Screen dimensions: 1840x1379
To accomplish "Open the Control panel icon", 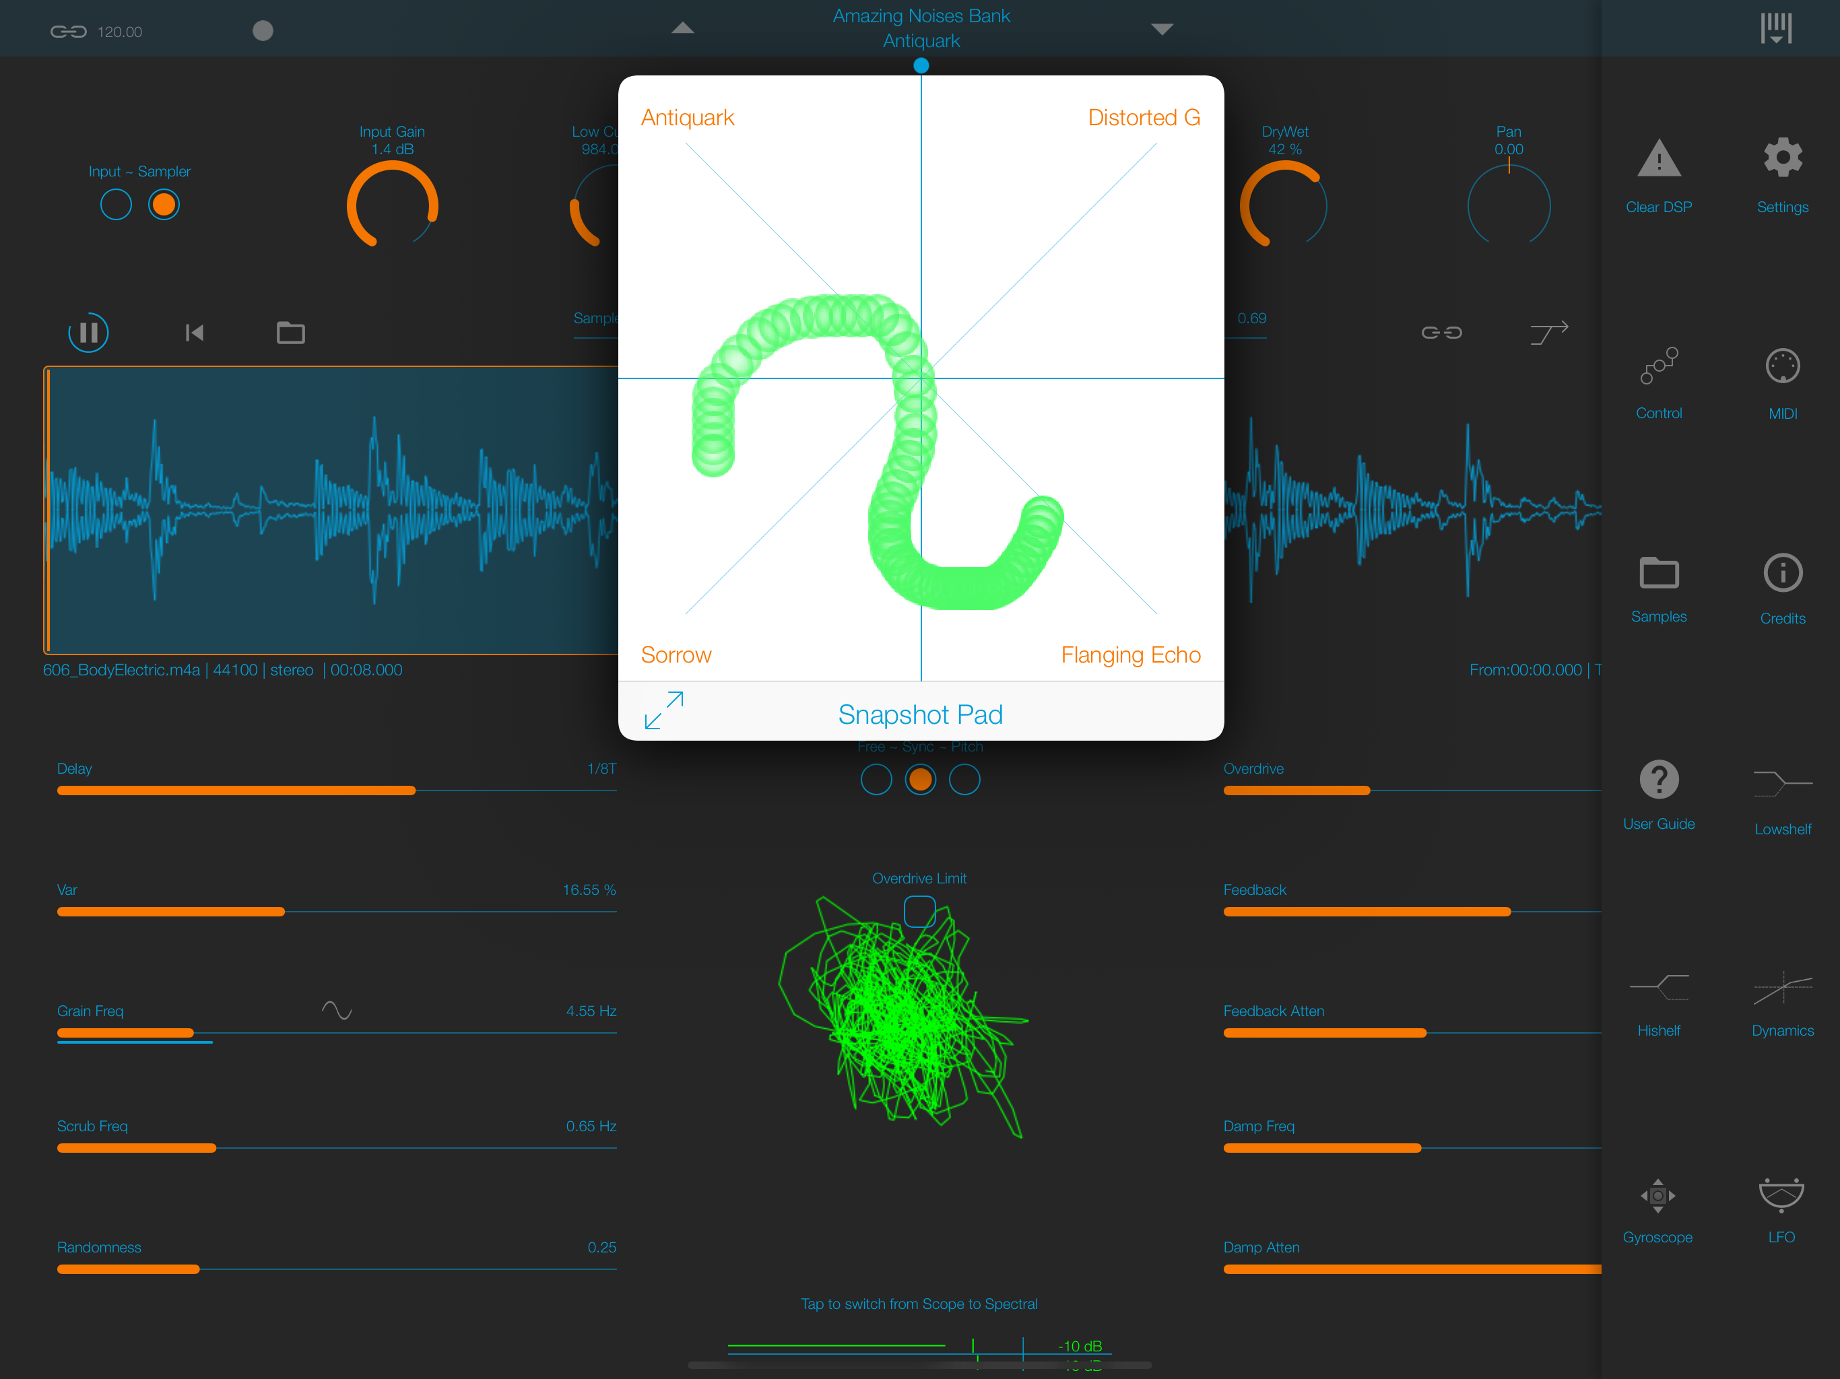I will coord(1659,365).
